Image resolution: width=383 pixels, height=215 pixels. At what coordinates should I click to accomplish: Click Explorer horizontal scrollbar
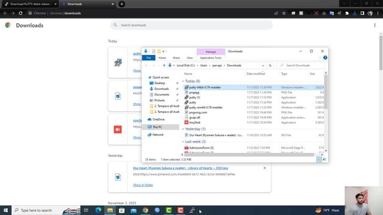[x=249, y=155]
